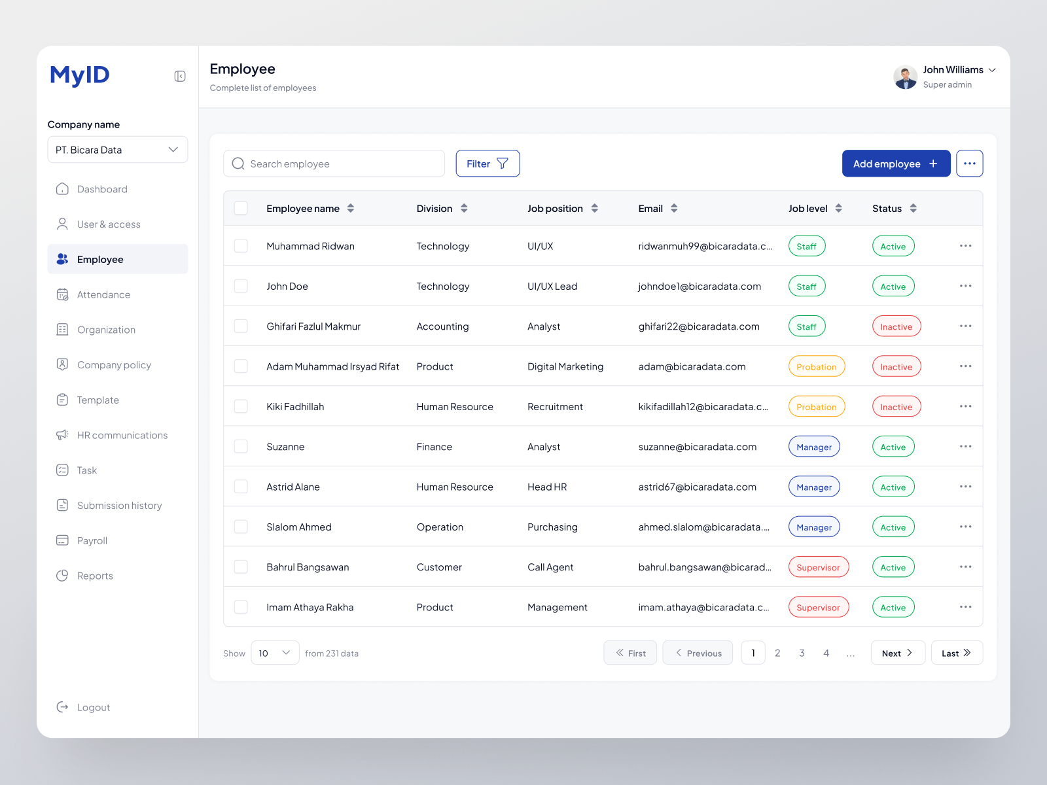Select the Kiki Fadhillah checkbox

click(241, 406)
